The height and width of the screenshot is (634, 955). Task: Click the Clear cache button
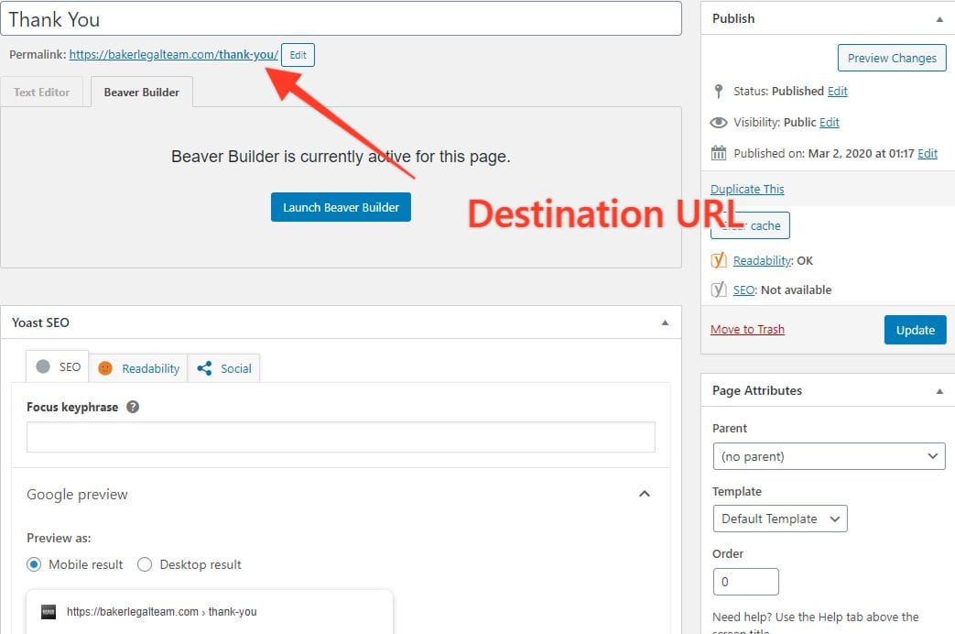click(x=751, y=225)
